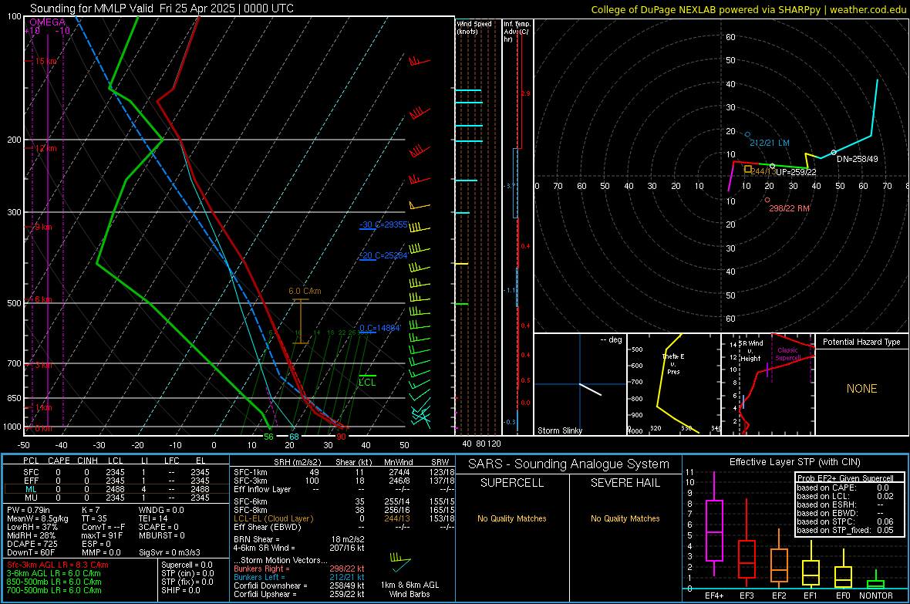Click the cyan wet-bulb value 68
Viewport: 910px width, 604px height.
tap(295, 437)
